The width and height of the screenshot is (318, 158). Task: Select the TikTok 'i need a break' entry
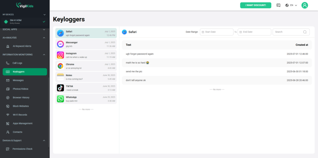tap(86, 88)
